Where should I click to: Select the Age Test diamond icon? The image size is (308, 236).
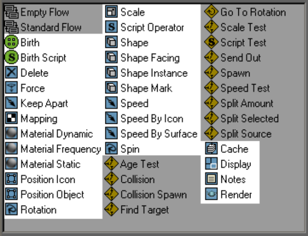pyautogui.click(x=112, y=164)
